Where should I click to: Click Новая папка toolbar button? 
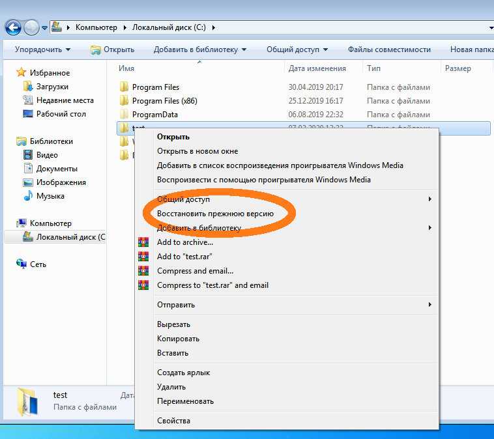coord(472,50)
